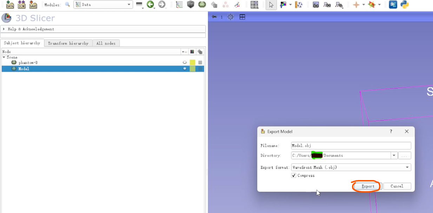Click the 3D Slicer logo icon

6,18
